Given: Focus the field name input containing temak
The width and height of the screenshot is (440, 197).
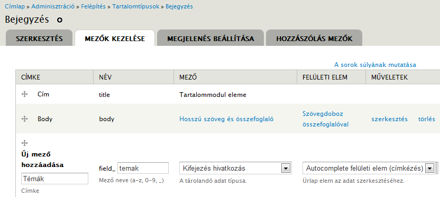Looking at the screenshot, I should (x=143, y=168).
